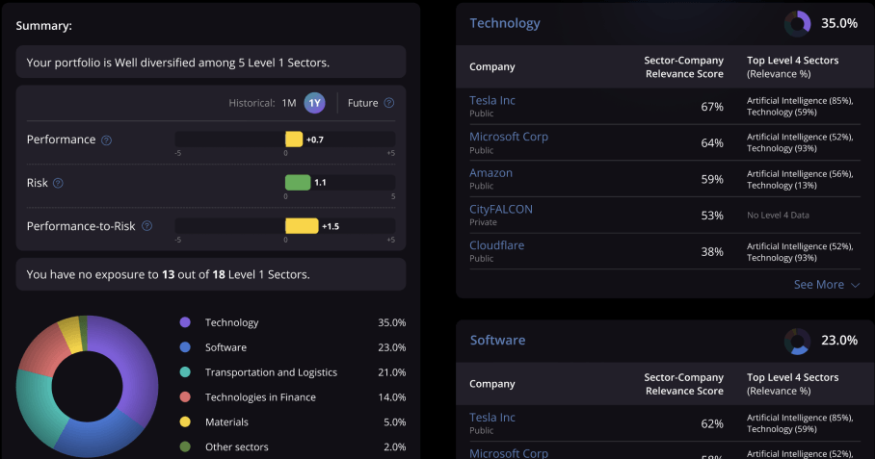Click the teal Transportation and Logistics swatch
Screen dimensions: 875x459
tap(185, 372)
